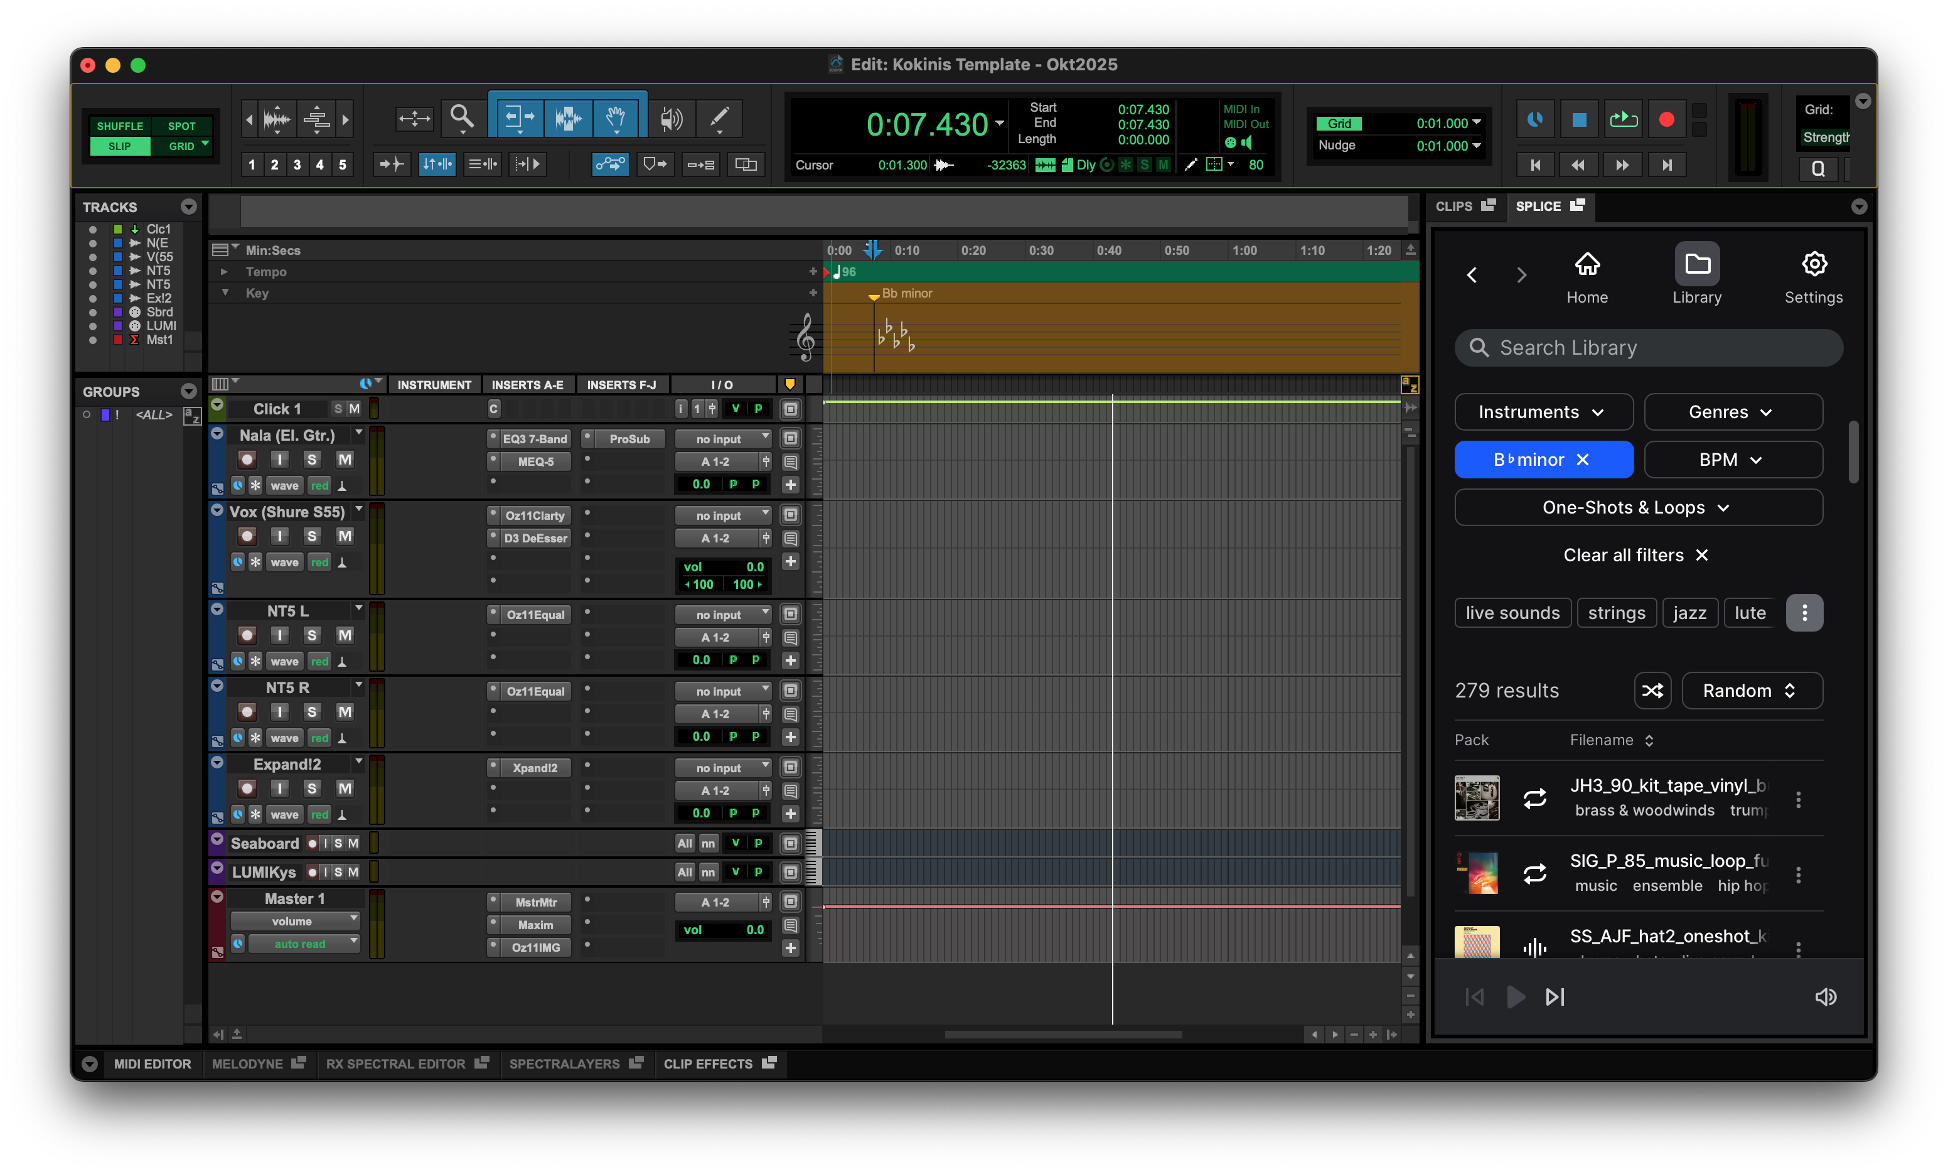Open the Splice Settings gear icon
1948x1174 pixels.
(x=1814, y=264)
